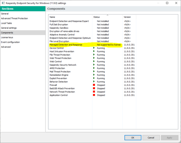
Task: Select the File Threat Protection name
Action: tap(60, 55)
